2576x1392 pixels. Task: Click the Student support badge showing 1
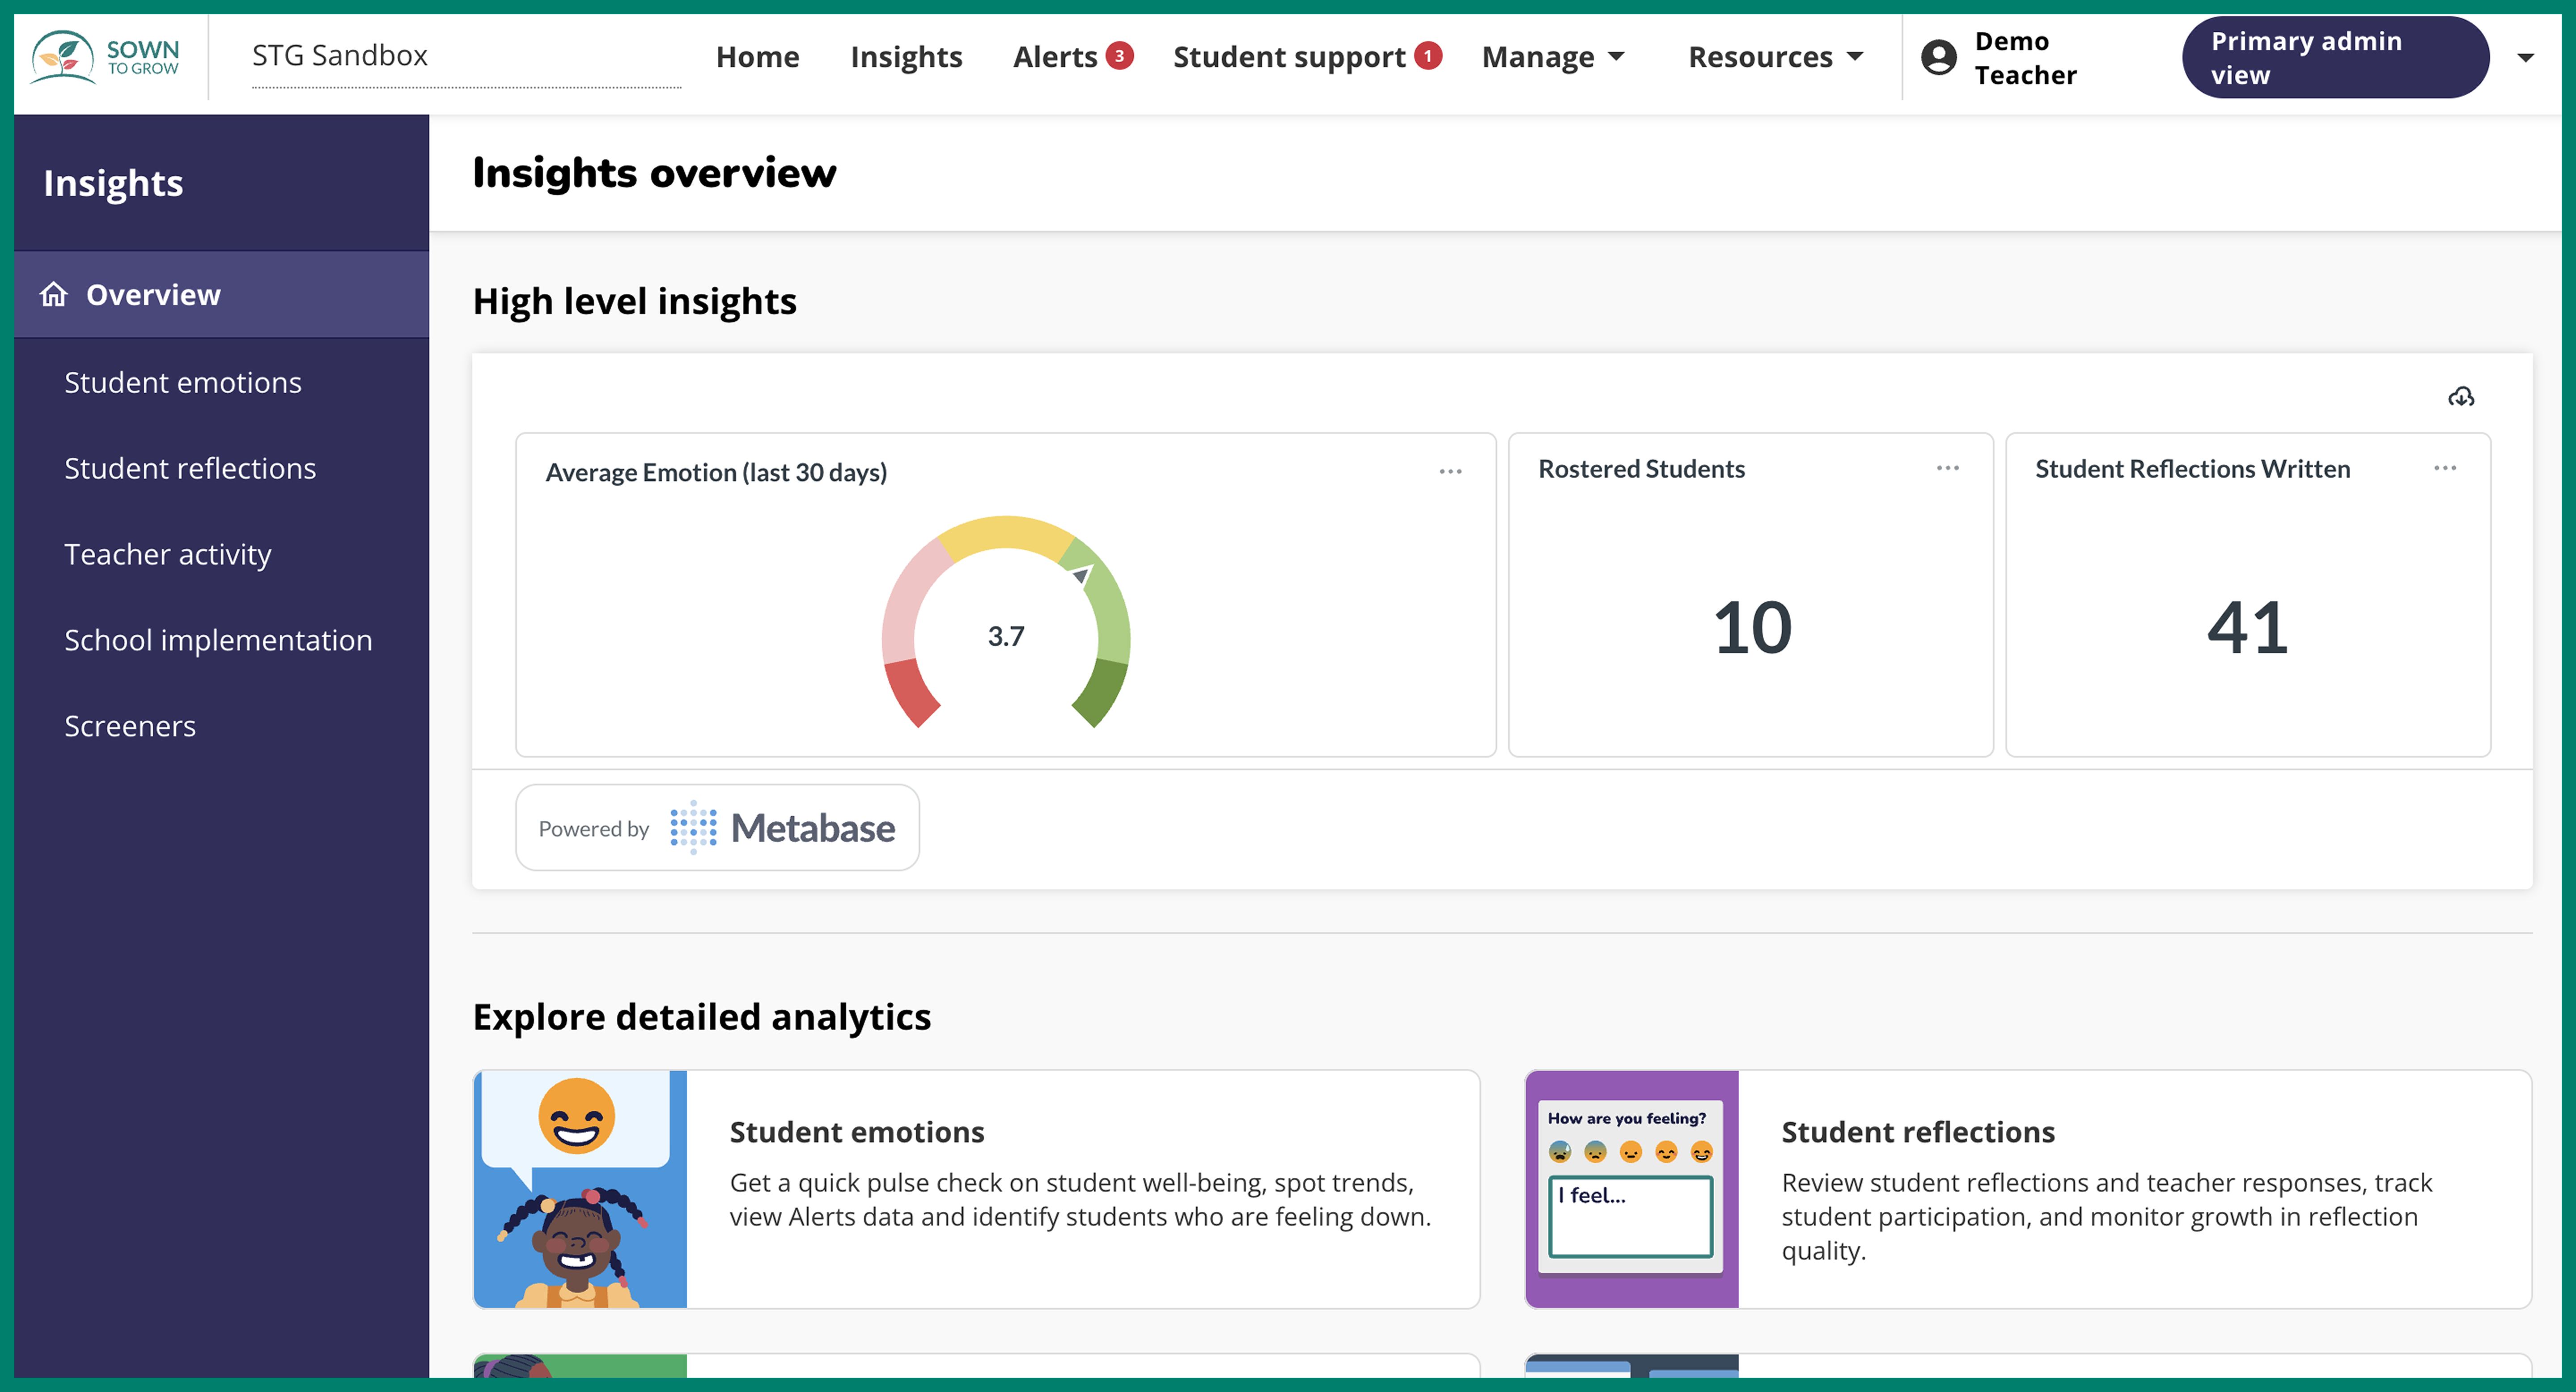click(1428, 55)
